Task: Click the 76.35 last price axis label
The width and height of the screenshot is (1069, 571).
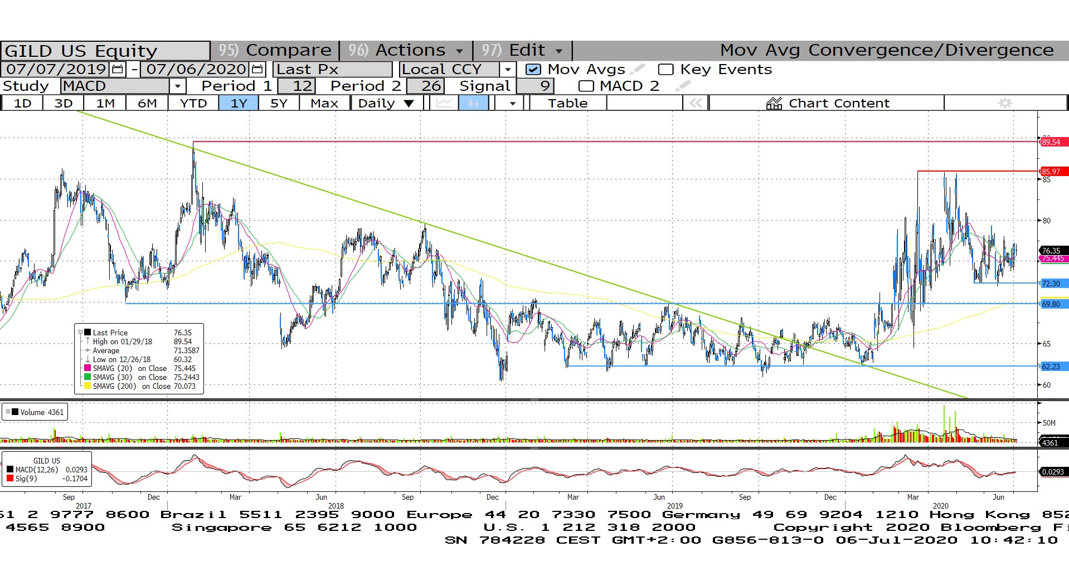Action: [x=1053, y=251]
